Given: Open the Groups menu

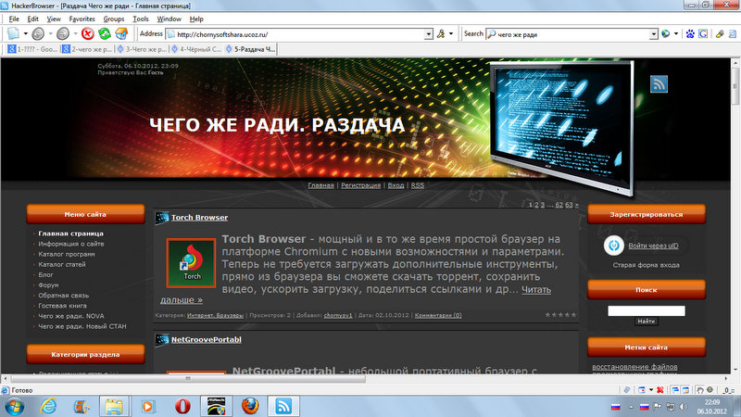Looking at the screenshot, I should (113, 19).
